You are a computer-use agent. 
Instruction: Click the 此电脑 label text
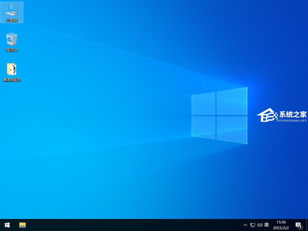click(12, 20)
